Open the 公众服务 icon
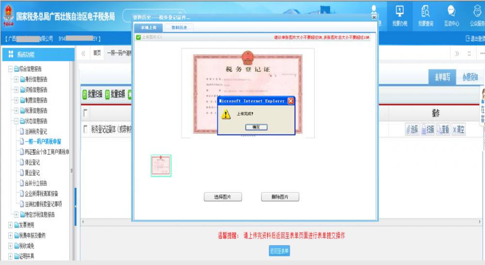Image resolution: width=485 pixels, height=265 pixels. [477, 12]
